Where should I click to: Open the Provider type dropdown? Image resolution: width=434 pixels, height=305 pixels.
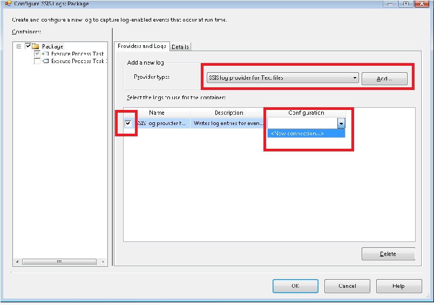click(355, 78)
